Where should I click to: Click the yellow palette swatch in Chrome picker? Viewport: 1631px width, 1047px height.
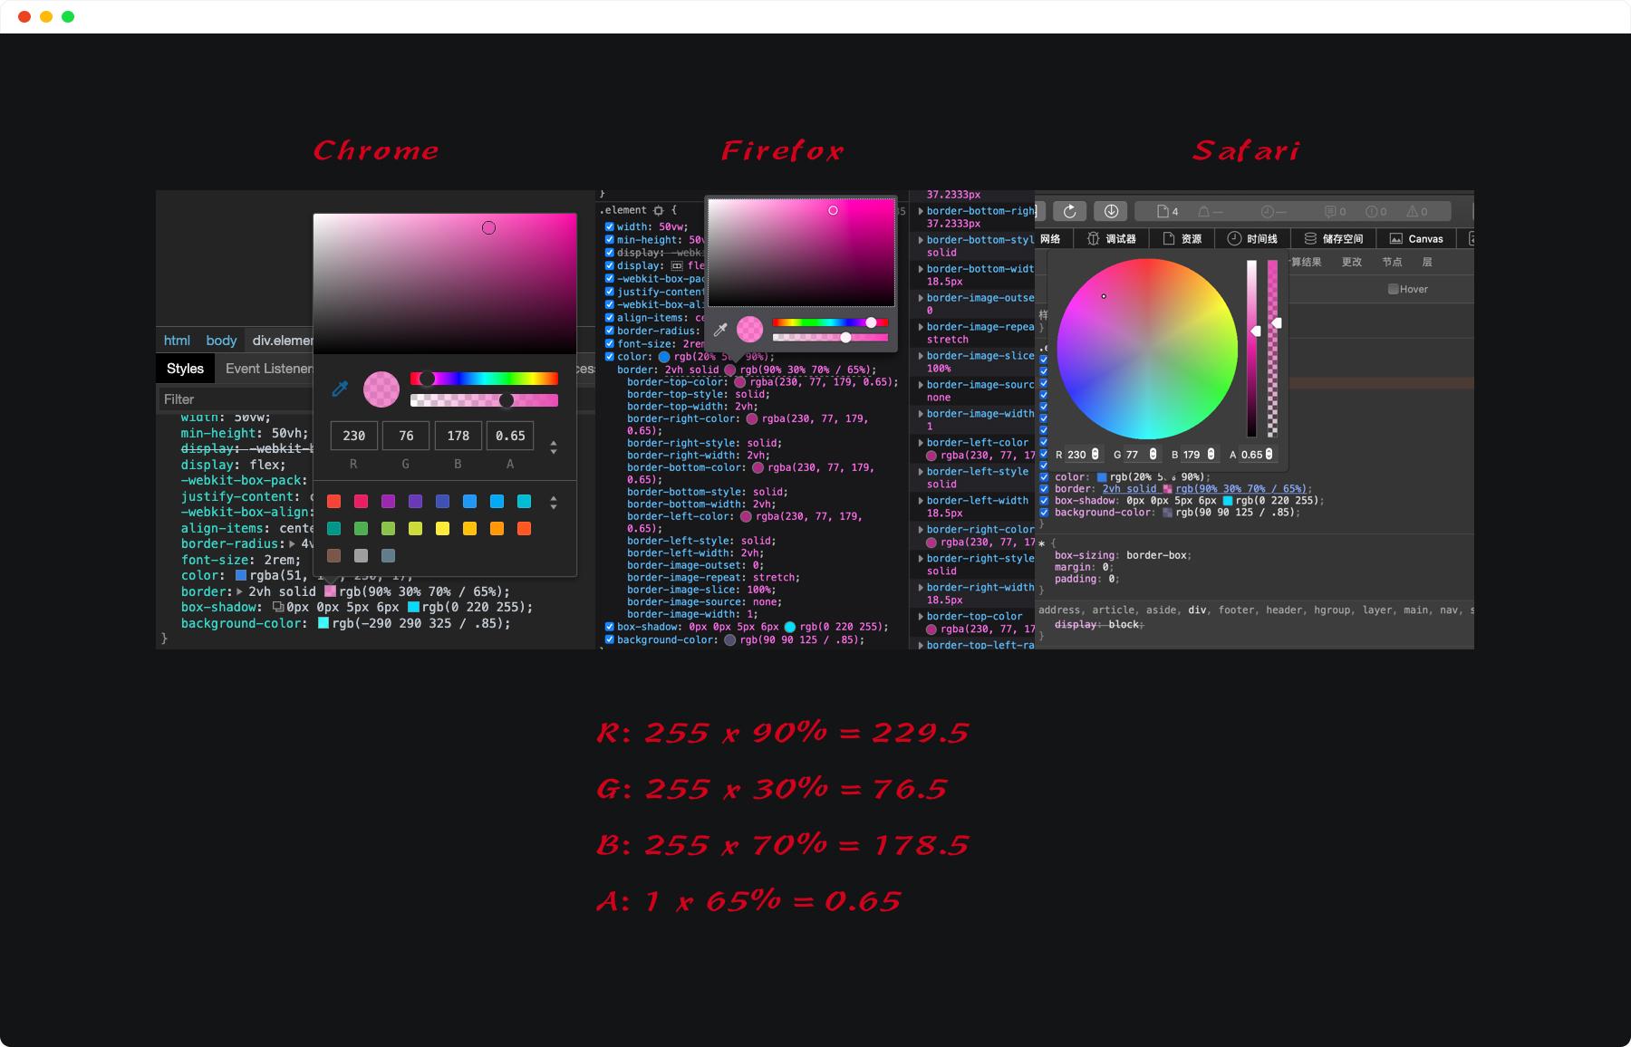click(443, 529)
